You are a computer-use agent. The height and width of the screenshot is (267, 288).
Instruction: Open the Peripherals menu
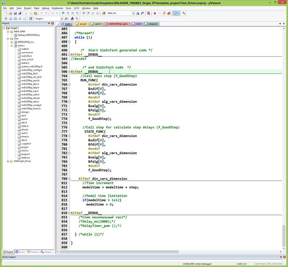57,8
